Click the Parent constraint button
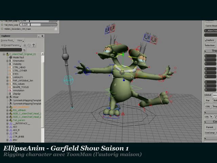Image resolution: width=217 pixels, height=163 pixels. [210, 127]
